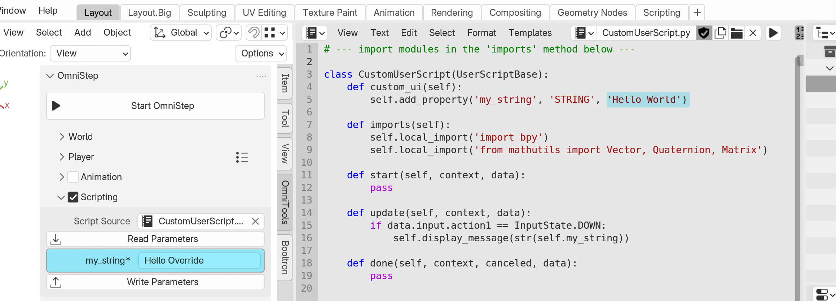
Task: Open the Help menu
Action: (48, 11)
